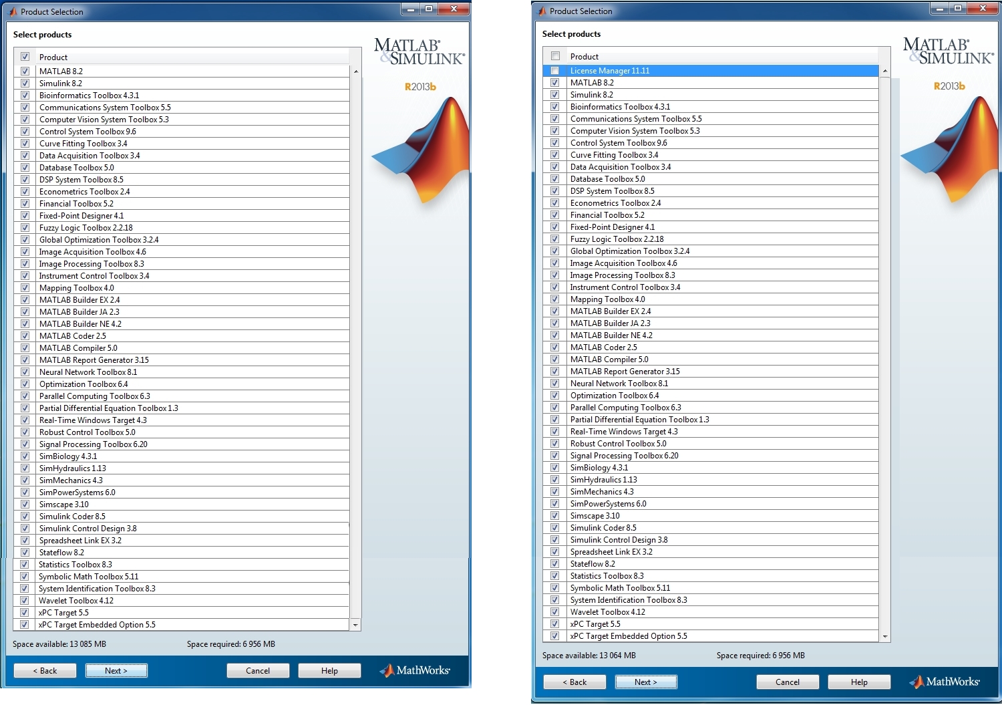
Task: Select Mapping Toolbox 4.0 in left window
Action: [182, 288]
